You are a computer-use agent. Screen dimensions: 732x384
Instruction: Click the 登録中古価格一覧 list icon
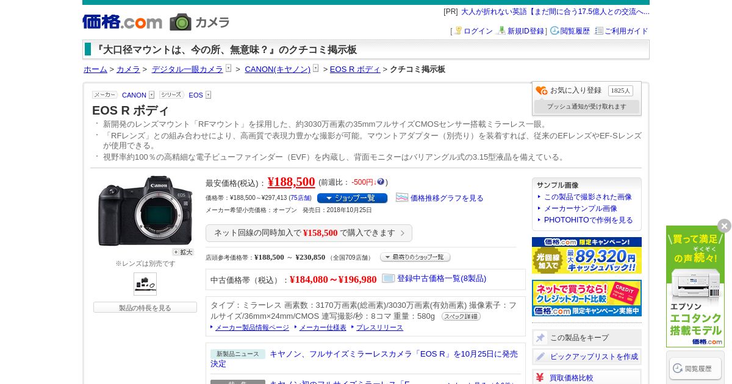389,279
